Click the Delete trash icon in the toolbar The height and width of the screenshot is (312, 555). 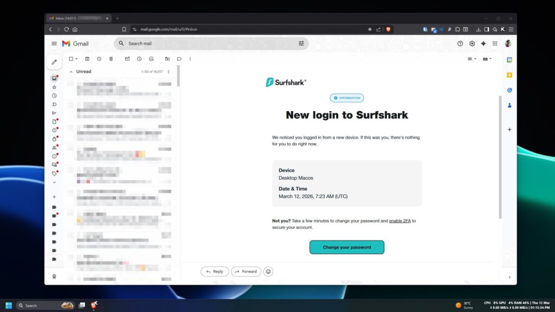(111, 58)
